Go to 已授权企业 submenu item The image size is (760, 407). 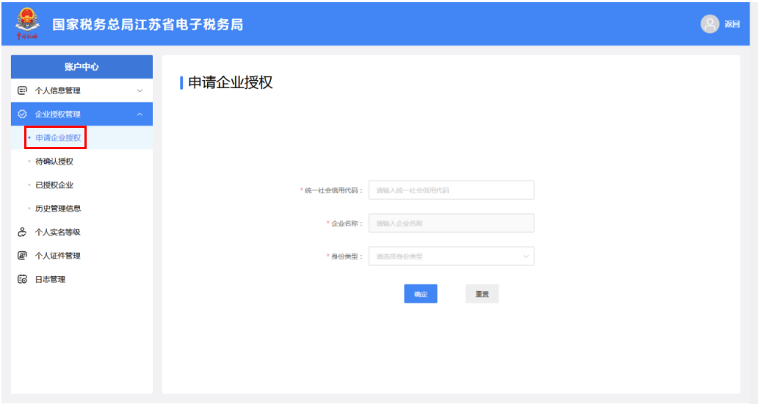click(x=54, y=185)
